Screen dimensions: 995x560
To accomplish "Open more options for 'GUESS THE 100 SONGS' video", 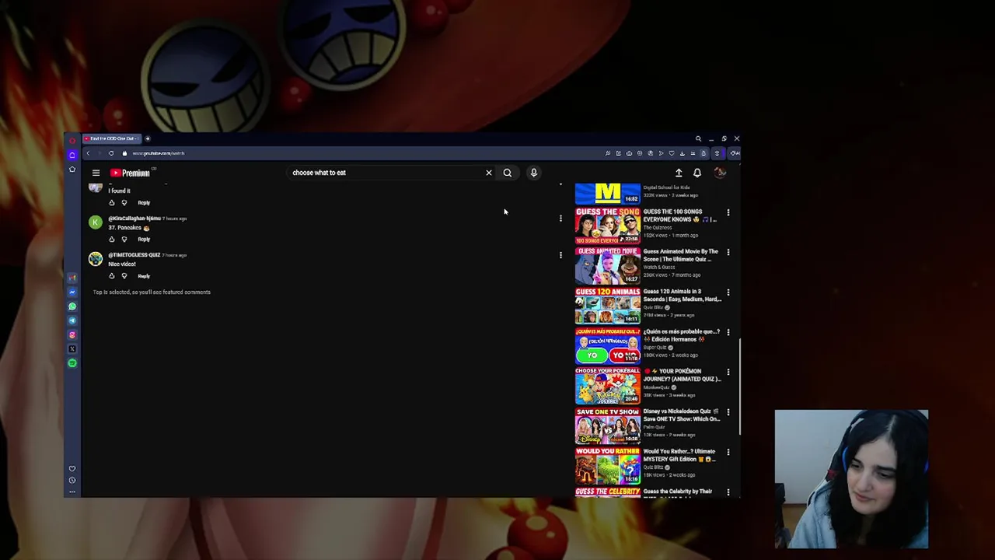I will (x=728, y=212).
